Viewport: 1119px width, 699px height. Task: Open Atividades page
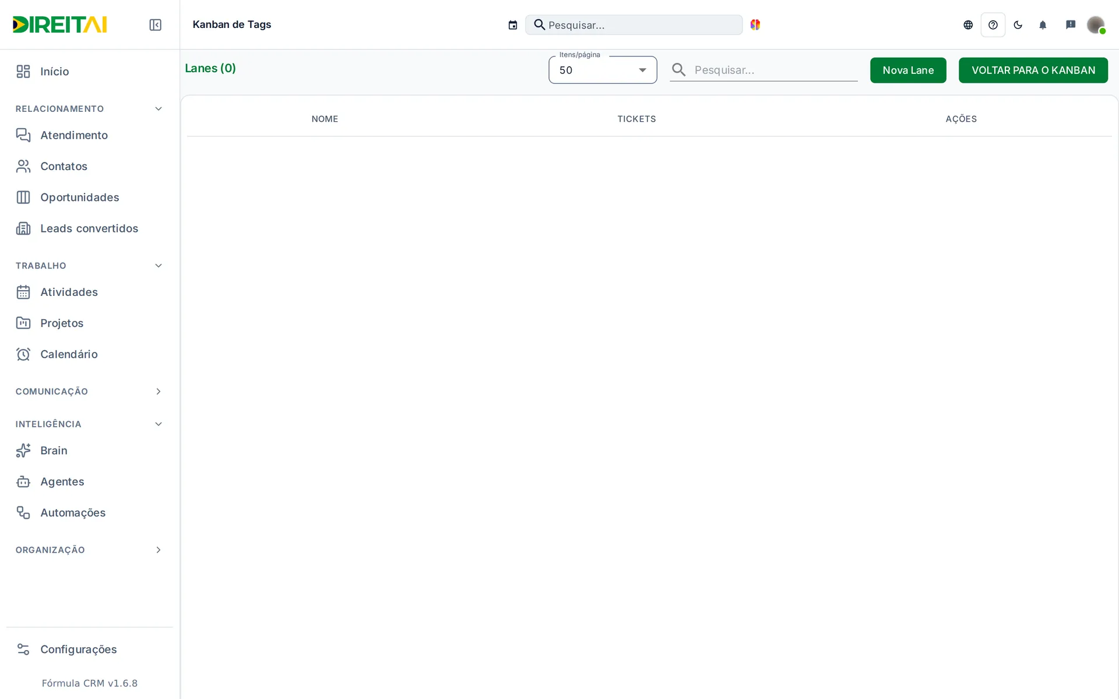[90, 292]
